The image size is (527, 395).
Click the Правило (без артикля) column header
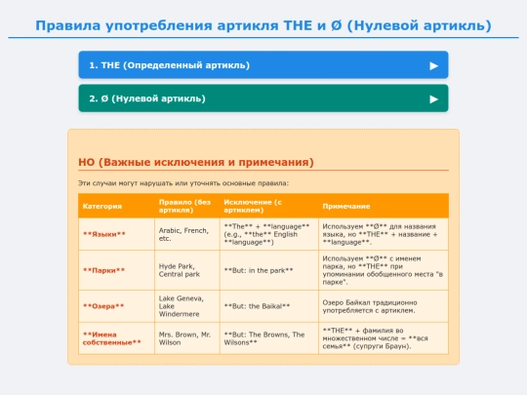(x=187, y=206)
